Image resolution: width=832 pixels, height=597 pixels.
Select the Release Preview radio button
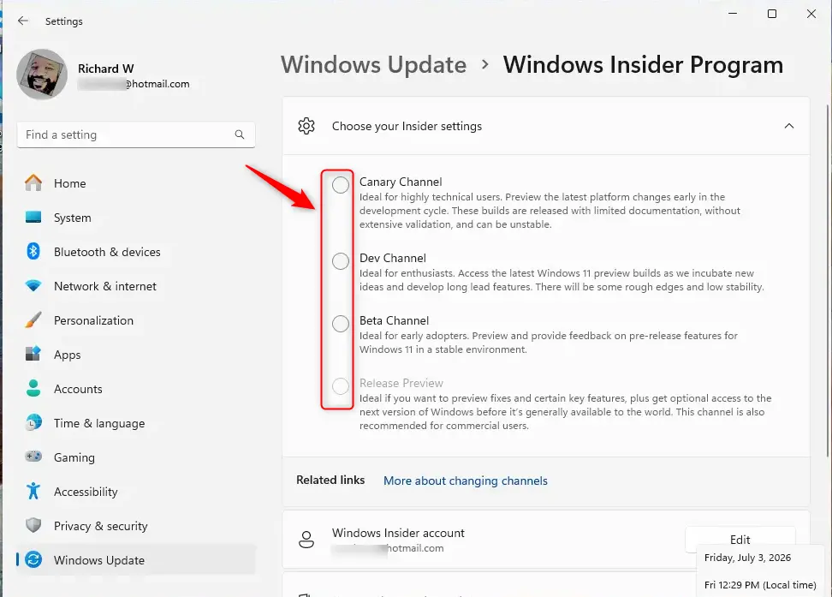point(341,386)
